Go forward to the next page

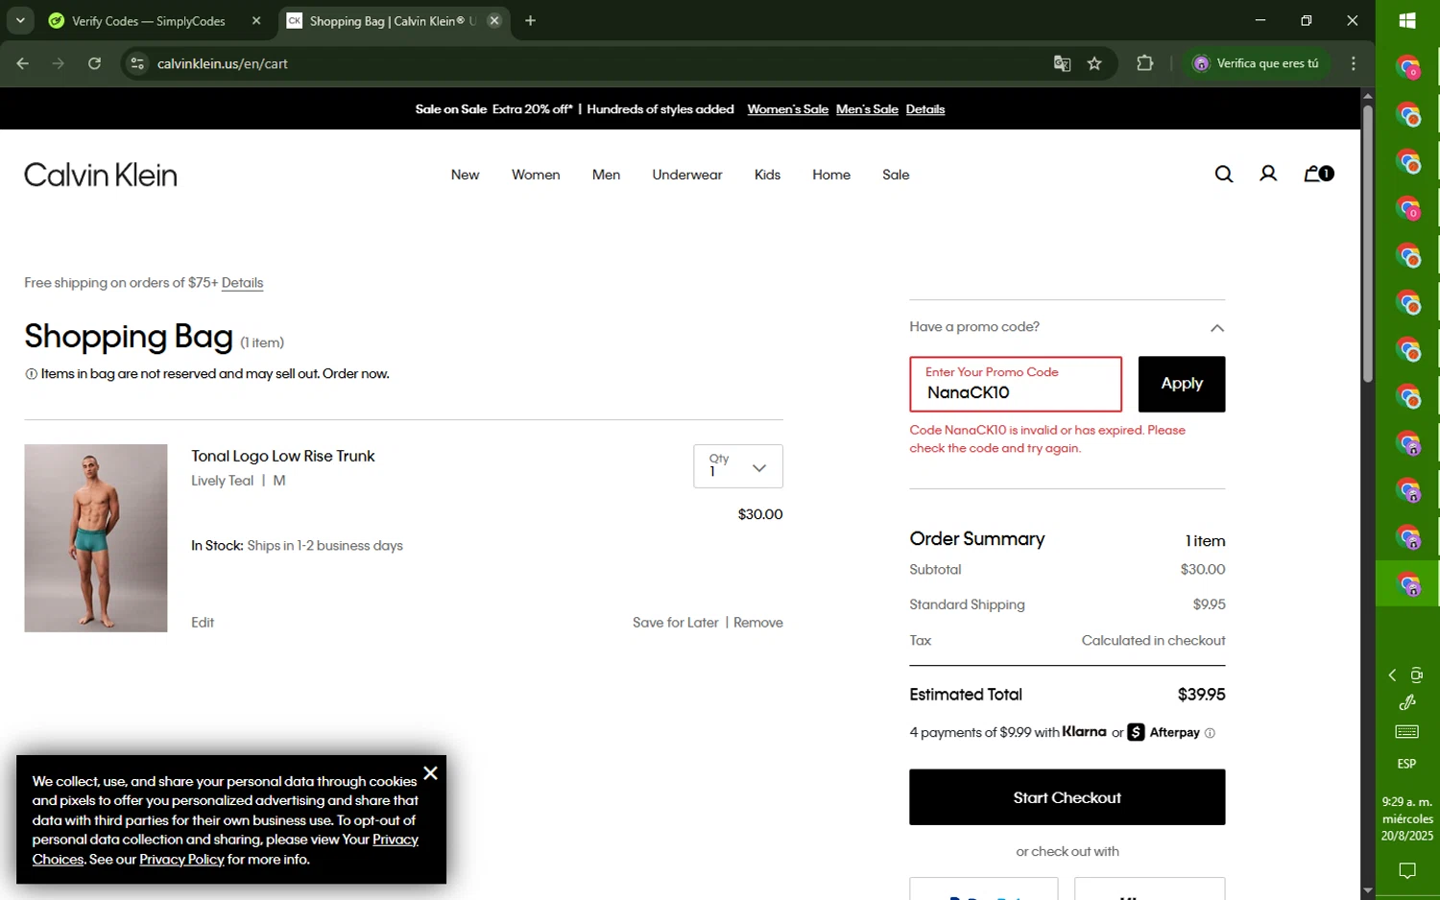59,63
